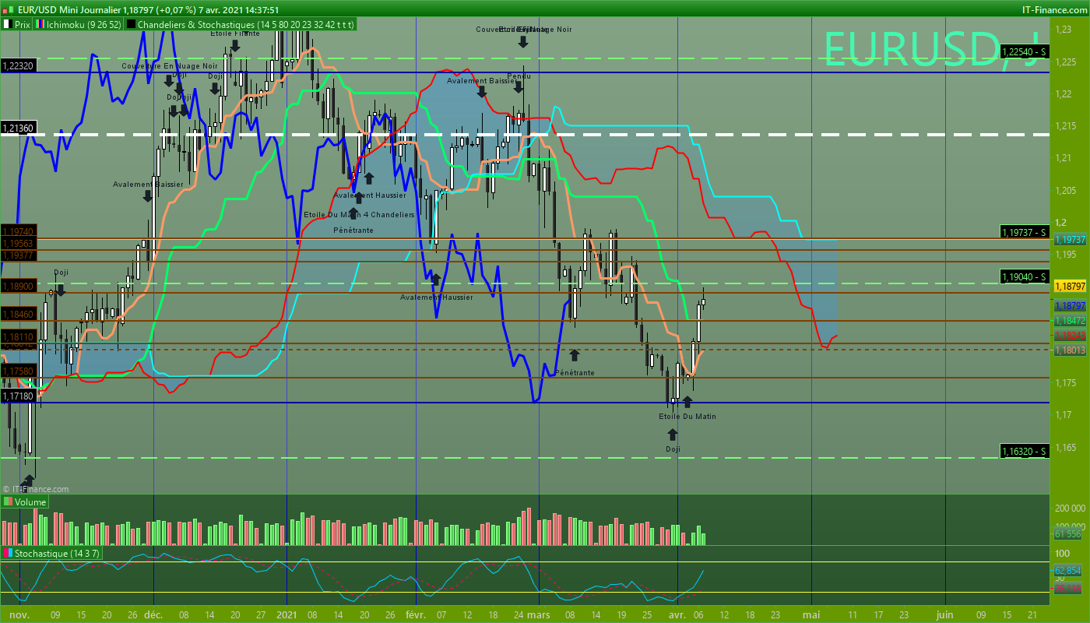Image resolution: width=1090 pixels, height=623 pixels.
Task: Click the 62,854 stochastic value
Action: pos(1069,571)
